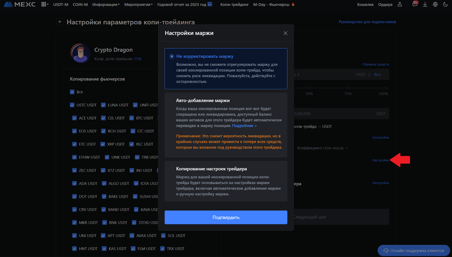Click the back arrow beside page title

[60, 22]
